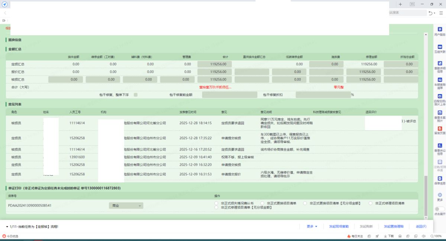Open the 商业 policy type dropdown
The image size is (446, 241).
126,205
